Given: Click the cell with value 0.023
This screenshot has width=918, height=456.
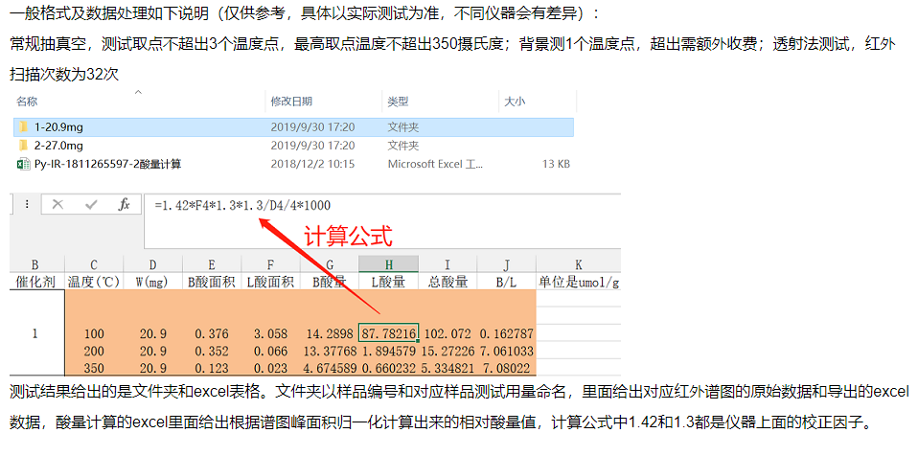Looking at the screenshot, I should tap(270, 368).
